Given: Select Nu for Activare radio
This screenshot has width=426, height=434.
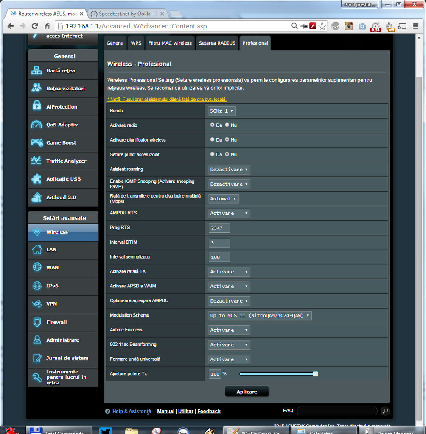Looking at the screenshot, I should click(x=227, y=125).
